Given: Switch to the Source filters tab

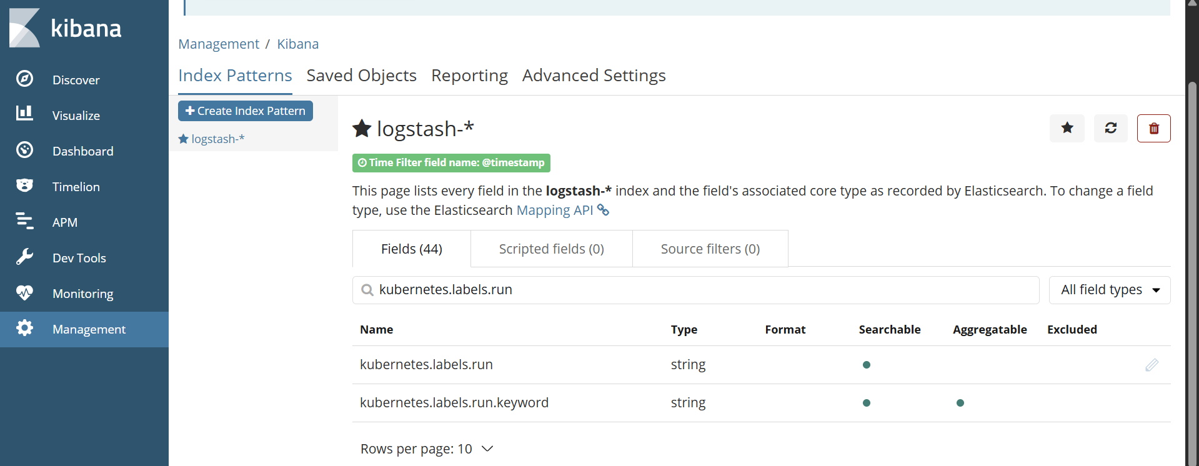Looking at the screenshot, I should click(x=710, y=249).
